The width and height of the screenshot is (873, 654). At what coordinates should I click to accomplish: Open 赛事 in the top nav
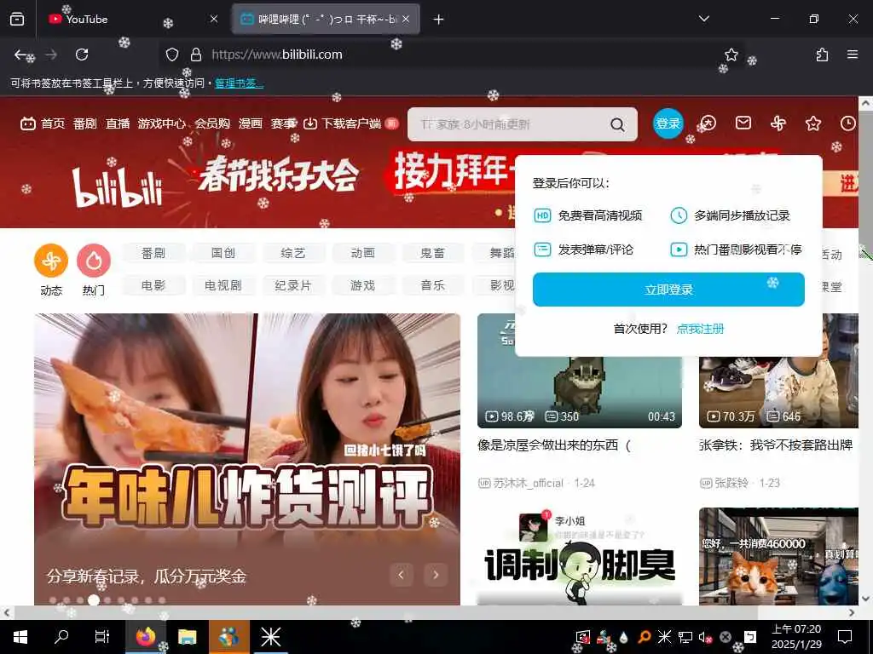click(283, 123)
